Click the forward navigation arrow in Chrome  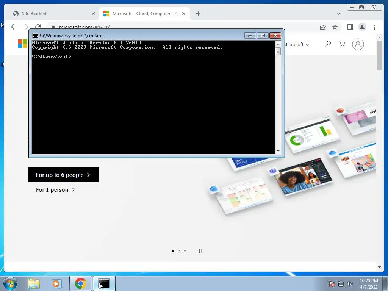(26, 27)
